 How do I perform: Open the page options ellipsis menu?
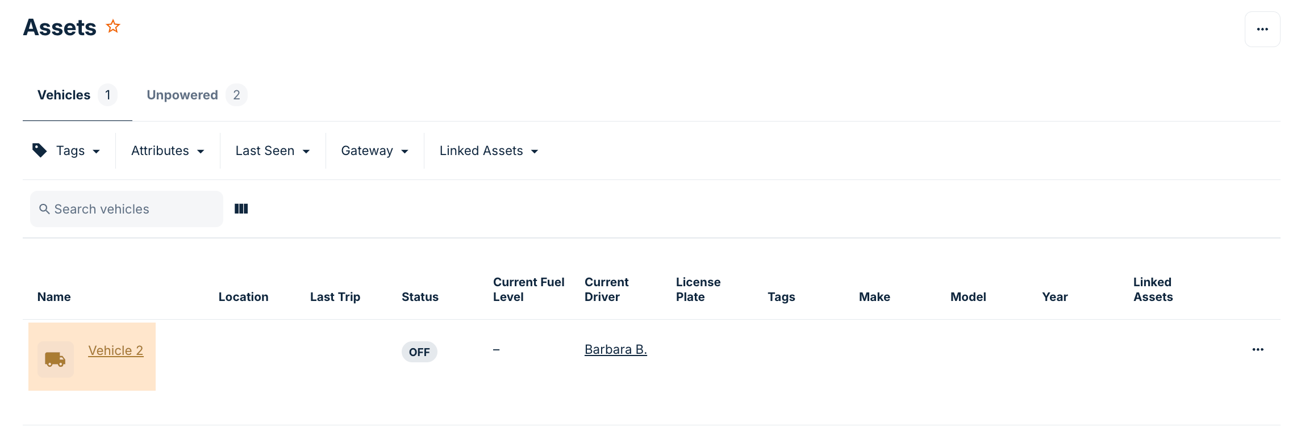point(1262,29)
